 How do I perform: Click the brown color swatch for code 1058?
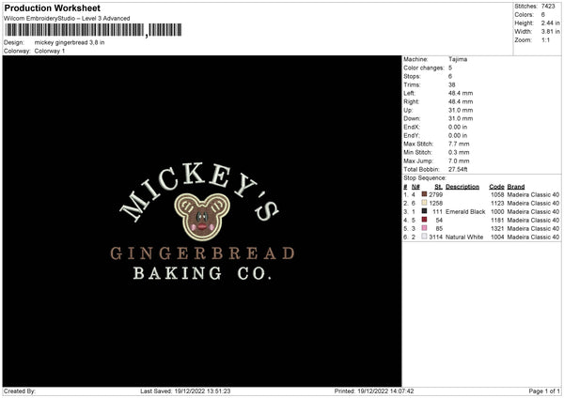[x=425, y=194]
